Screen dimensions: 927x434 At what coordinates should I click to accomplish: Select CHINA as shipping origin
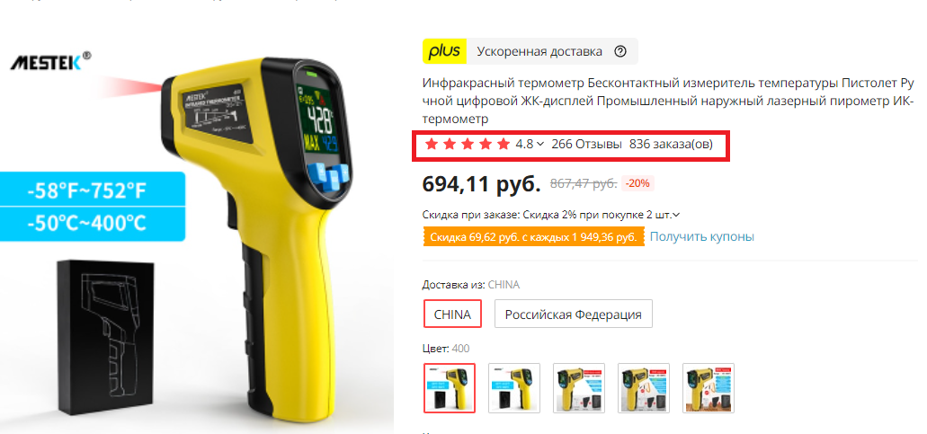tap(452, 314)
